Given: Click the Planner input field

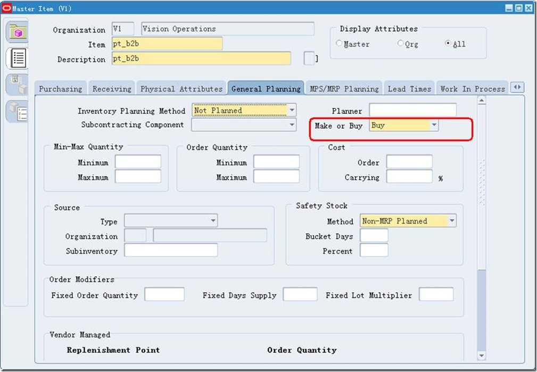Looking at the screenshot, I should [412, 110].
